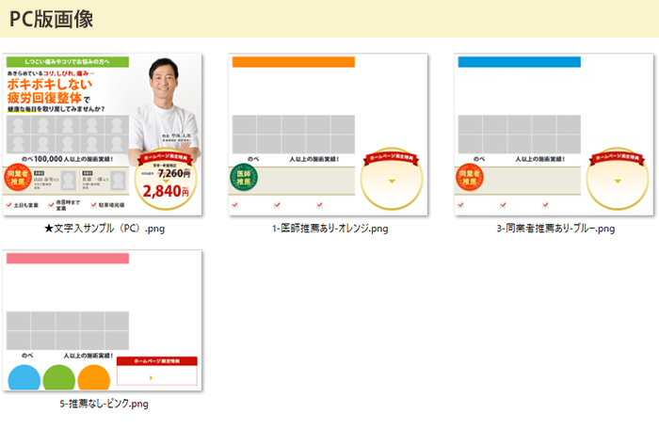This screenshot has height=429, width=659.
Task: Click the green circle in pink template
Action: pyautogui.click(x=59, y=377)
